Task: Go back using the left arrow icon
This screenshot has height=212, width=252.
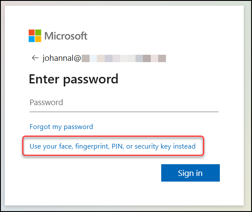Action: pos(35,58)
